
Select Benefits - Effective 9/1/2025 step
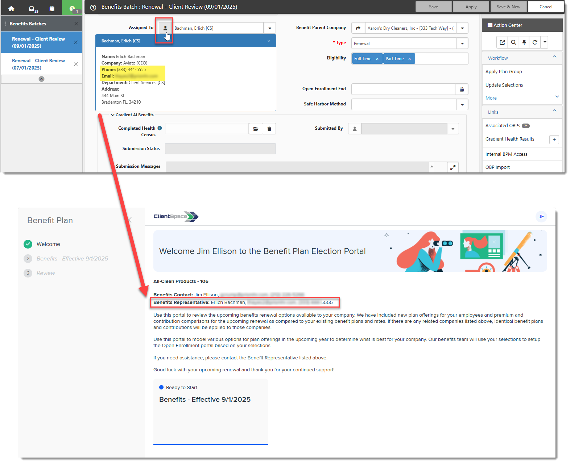72,259
